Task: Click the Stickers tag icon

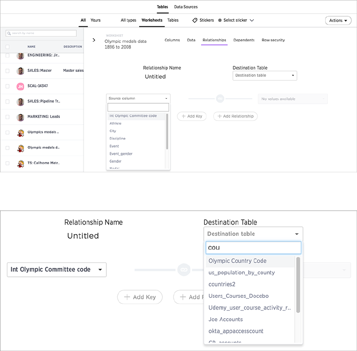Action: [195, 20]
